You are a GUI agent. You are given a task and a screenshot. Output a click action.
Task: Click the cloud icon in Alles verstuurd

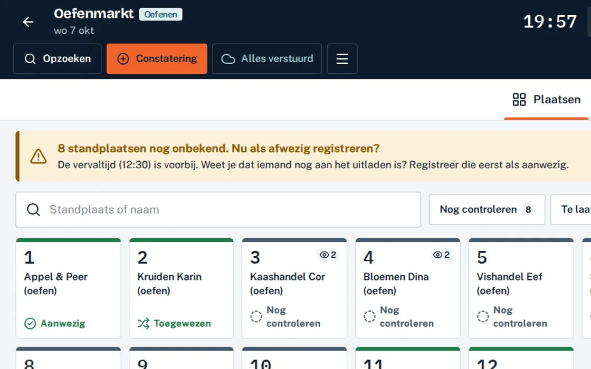228,59
